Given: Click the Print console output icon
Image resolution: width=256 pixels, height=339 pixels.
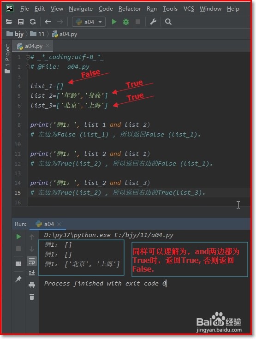Looking at the screenshot, I should (x=32, y=285).
